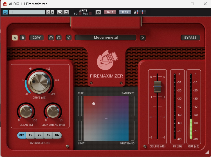Viewport: 211px width, 157px height.
Task: Load the previous FireMaximizer preset
Action: pos(69,38)
